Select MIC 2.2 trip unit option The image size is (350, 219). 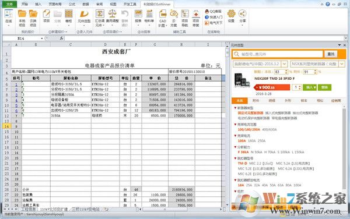[261, 164]
